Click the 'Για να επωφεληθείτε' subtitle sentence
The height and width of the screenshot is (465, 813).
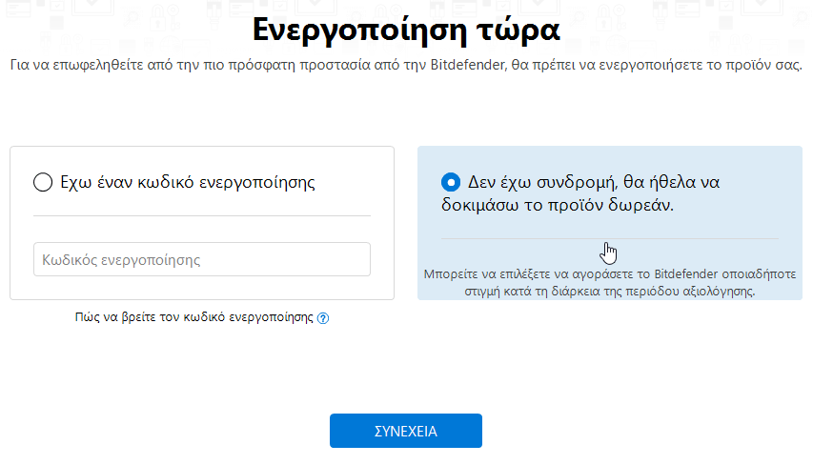(406, 66)
